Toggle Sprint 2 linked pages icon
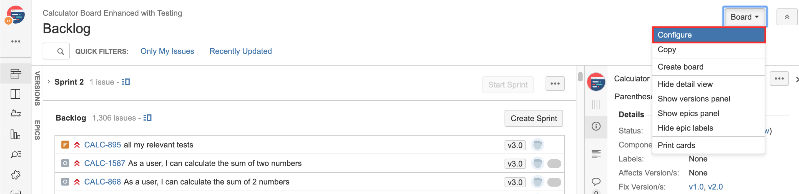The width and height of the screenshot is (799, 194). click(125, 82)
